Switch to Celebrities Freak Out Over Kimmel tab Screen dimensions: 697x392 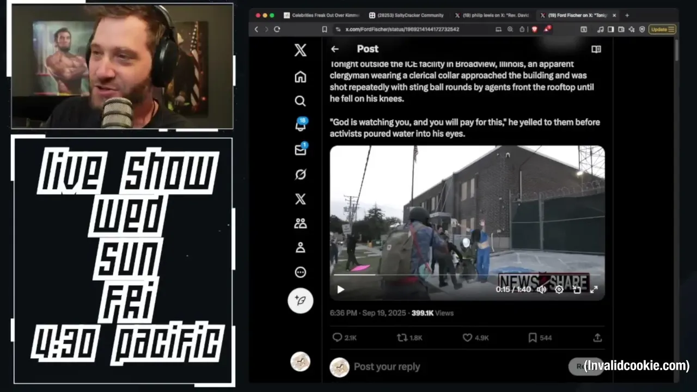[x=322, y=15]
